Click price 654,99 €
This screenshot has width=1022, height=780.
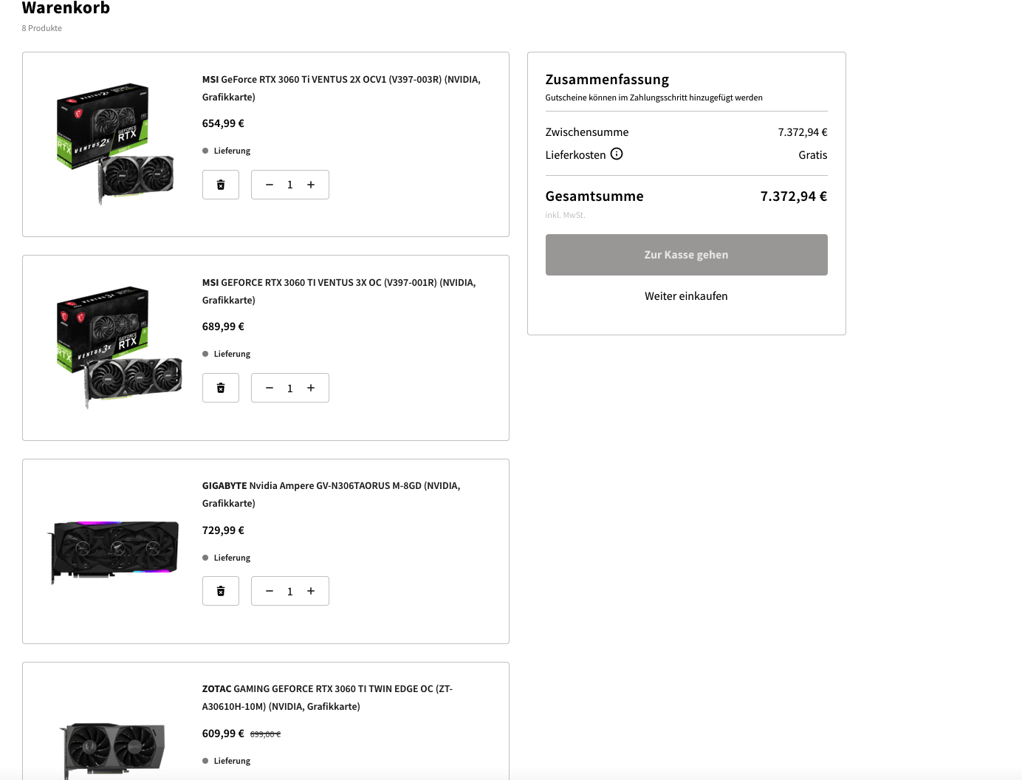[223, 123]
